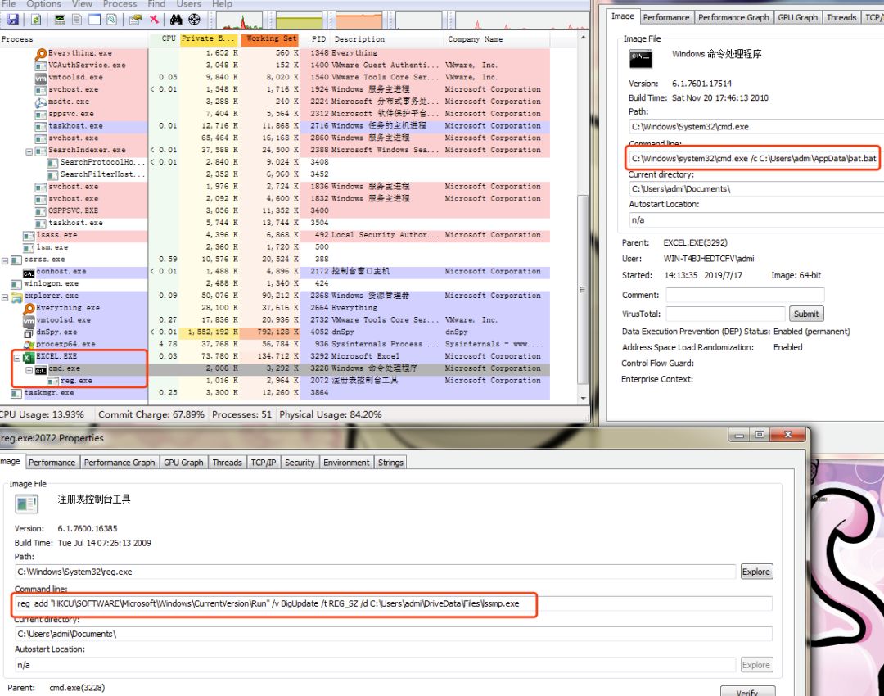Click the dnSpy.exe process icon
Image resolution: width=884 pixels, height=696 pixels.
pyautogui.click(x=29, y=332)
